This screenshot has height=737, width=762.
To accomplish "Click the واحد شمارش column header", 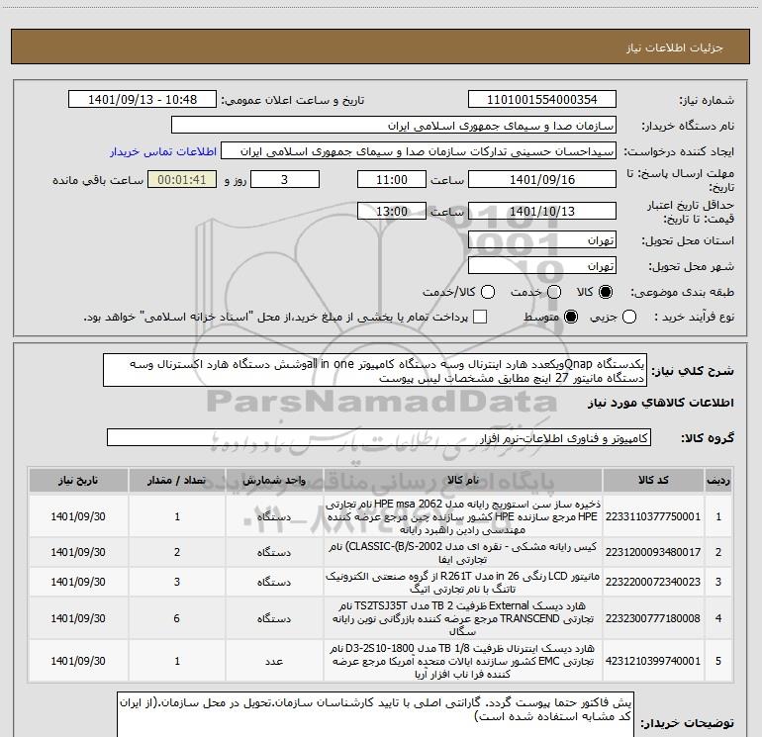I will [274, 480].
